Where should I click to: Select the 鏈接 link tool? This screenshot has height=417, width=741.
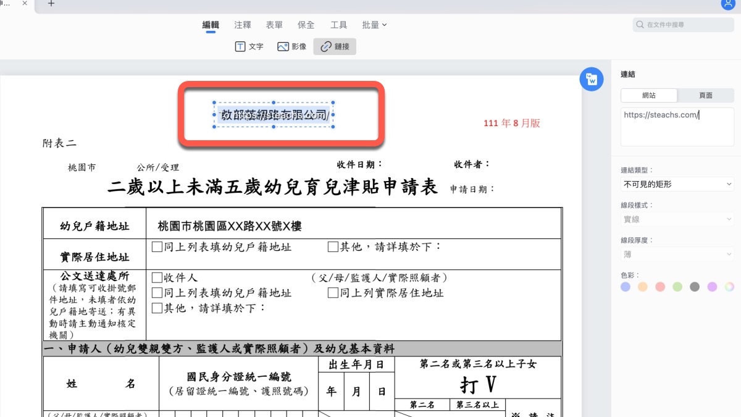(x=335, y=46)
